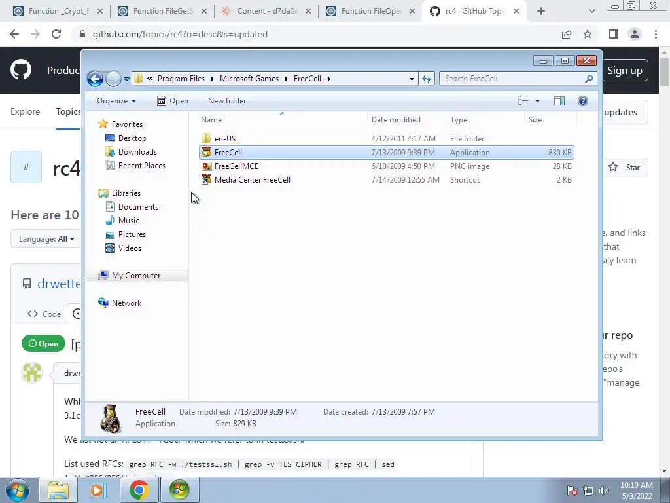Open Windows Explorer from taskbar

58,490
